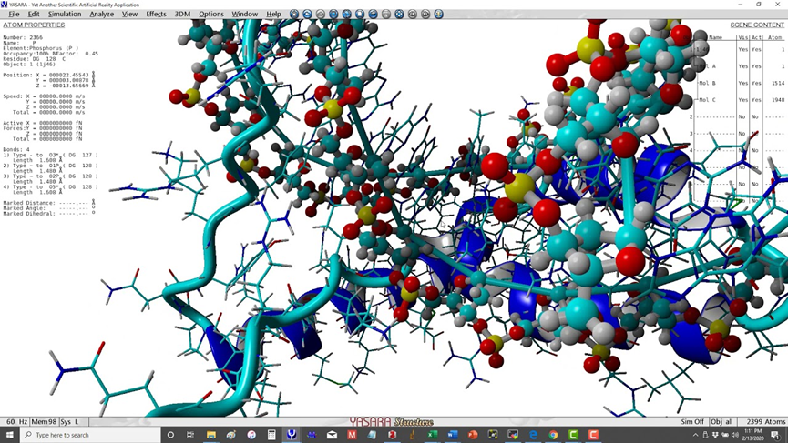
Task: Open the View menu
Action: click(129, 14)
